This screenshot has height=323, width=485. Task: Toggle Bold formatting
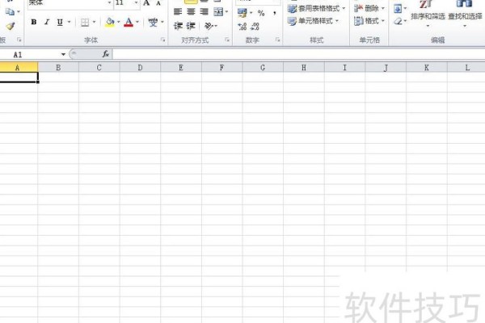coord(34,22)
